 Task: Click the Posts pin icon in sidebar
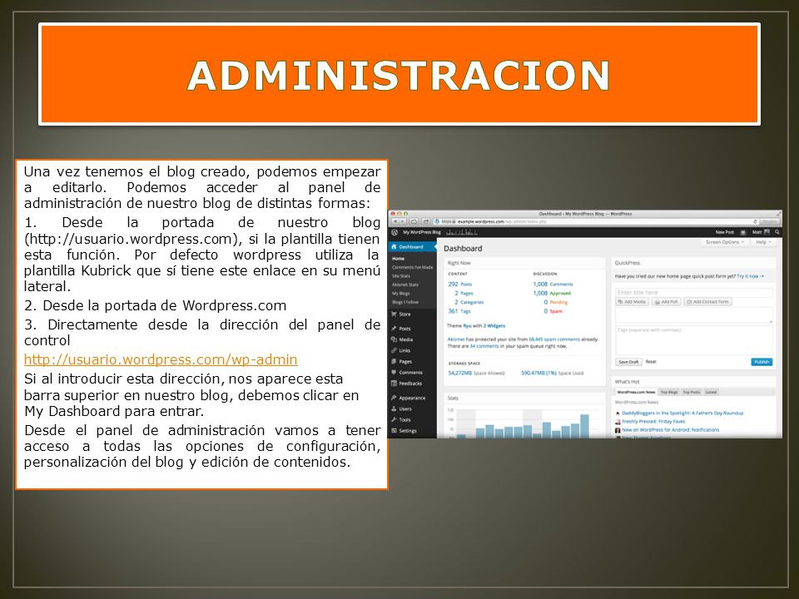click(x=394, y=329)
